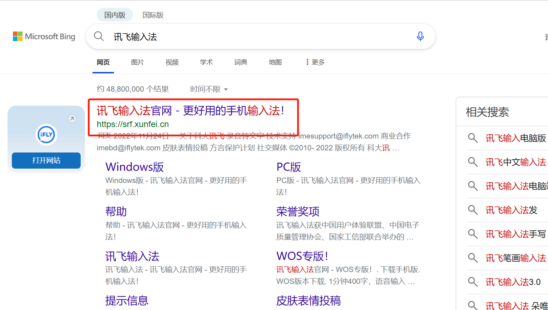Open the 讯飞输入法官网 result title

tap(190, 111)
